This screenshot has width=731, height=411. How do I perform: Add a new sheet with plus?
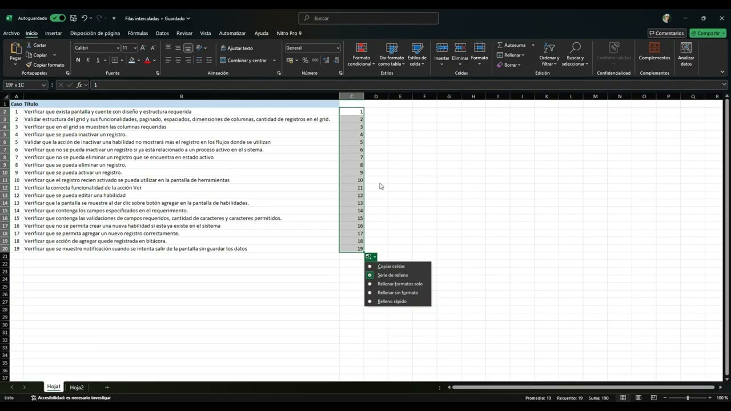point(107,388)
